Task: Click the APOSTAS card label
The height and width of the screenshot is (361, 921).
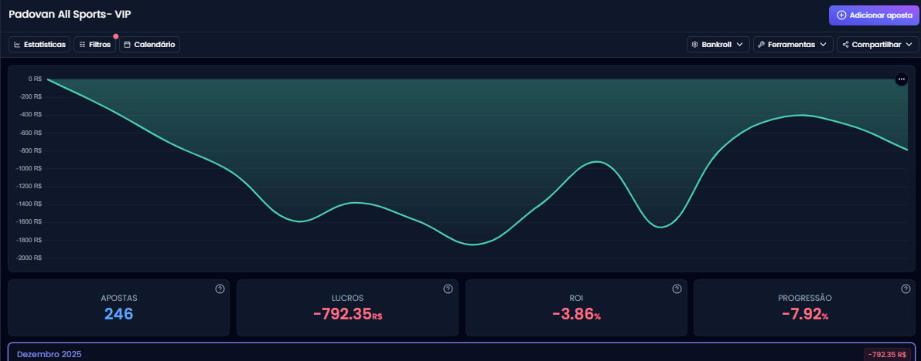Action: (118, 299)
